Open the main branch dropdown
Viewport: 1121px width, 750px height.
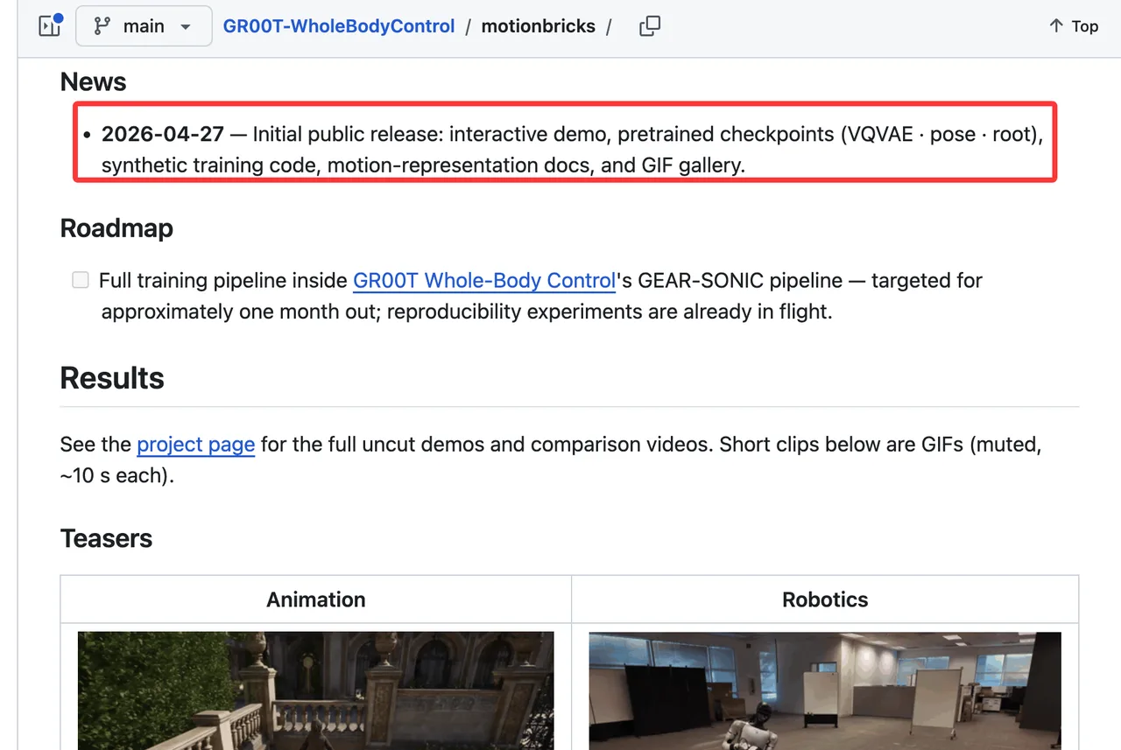point(144,26)
